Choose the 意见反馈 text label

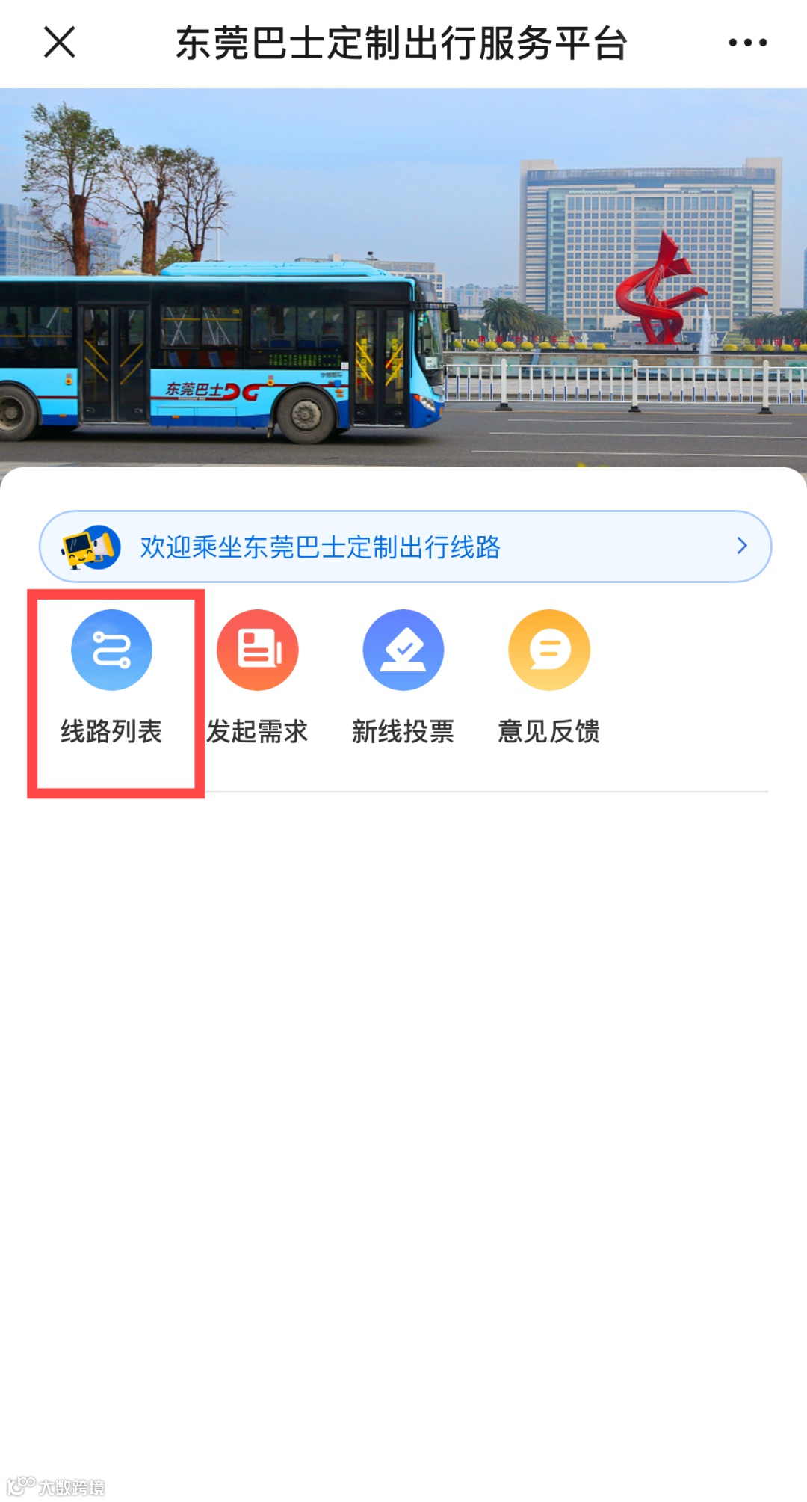tap(549, 731)
